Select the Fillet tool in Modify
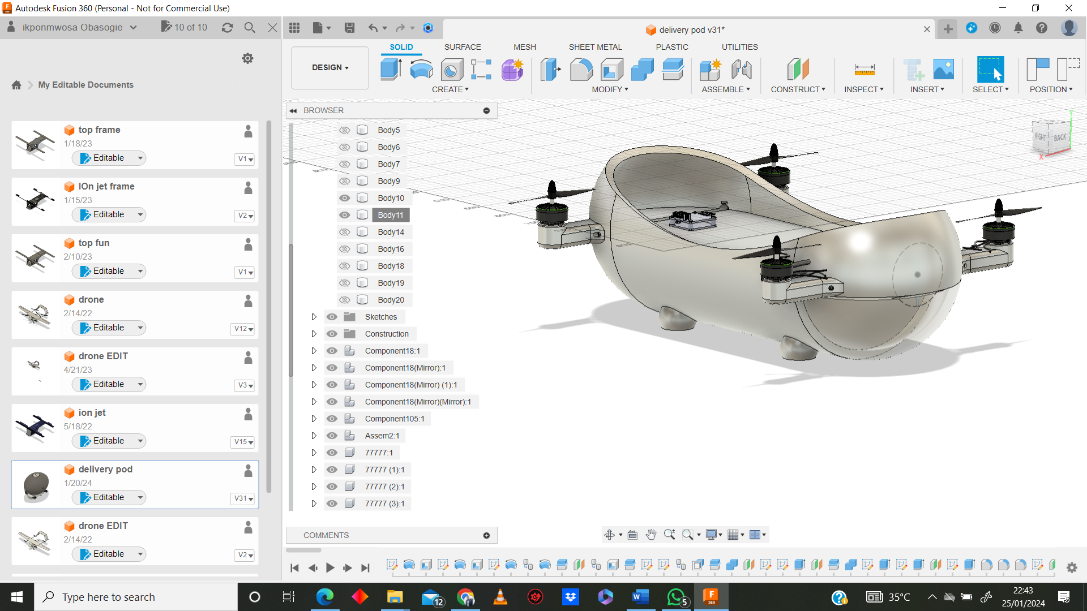 click(581, 70)
